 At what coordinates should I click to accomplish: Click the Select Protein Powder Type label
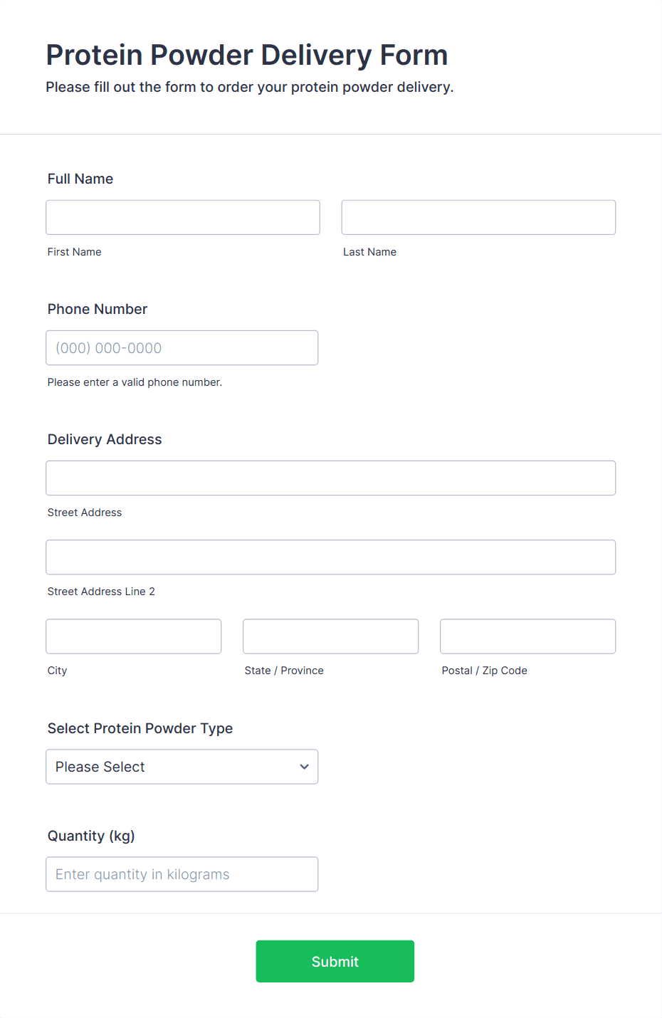[140, 728]
